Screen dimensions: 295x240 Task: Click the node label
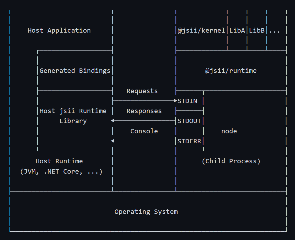coord(229,131)
